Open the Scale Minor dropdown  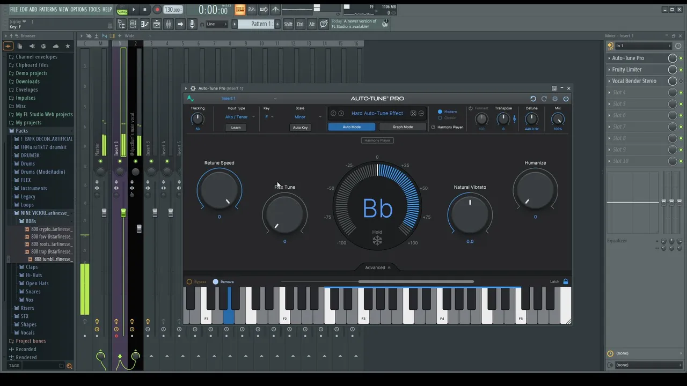click(308, 117)
